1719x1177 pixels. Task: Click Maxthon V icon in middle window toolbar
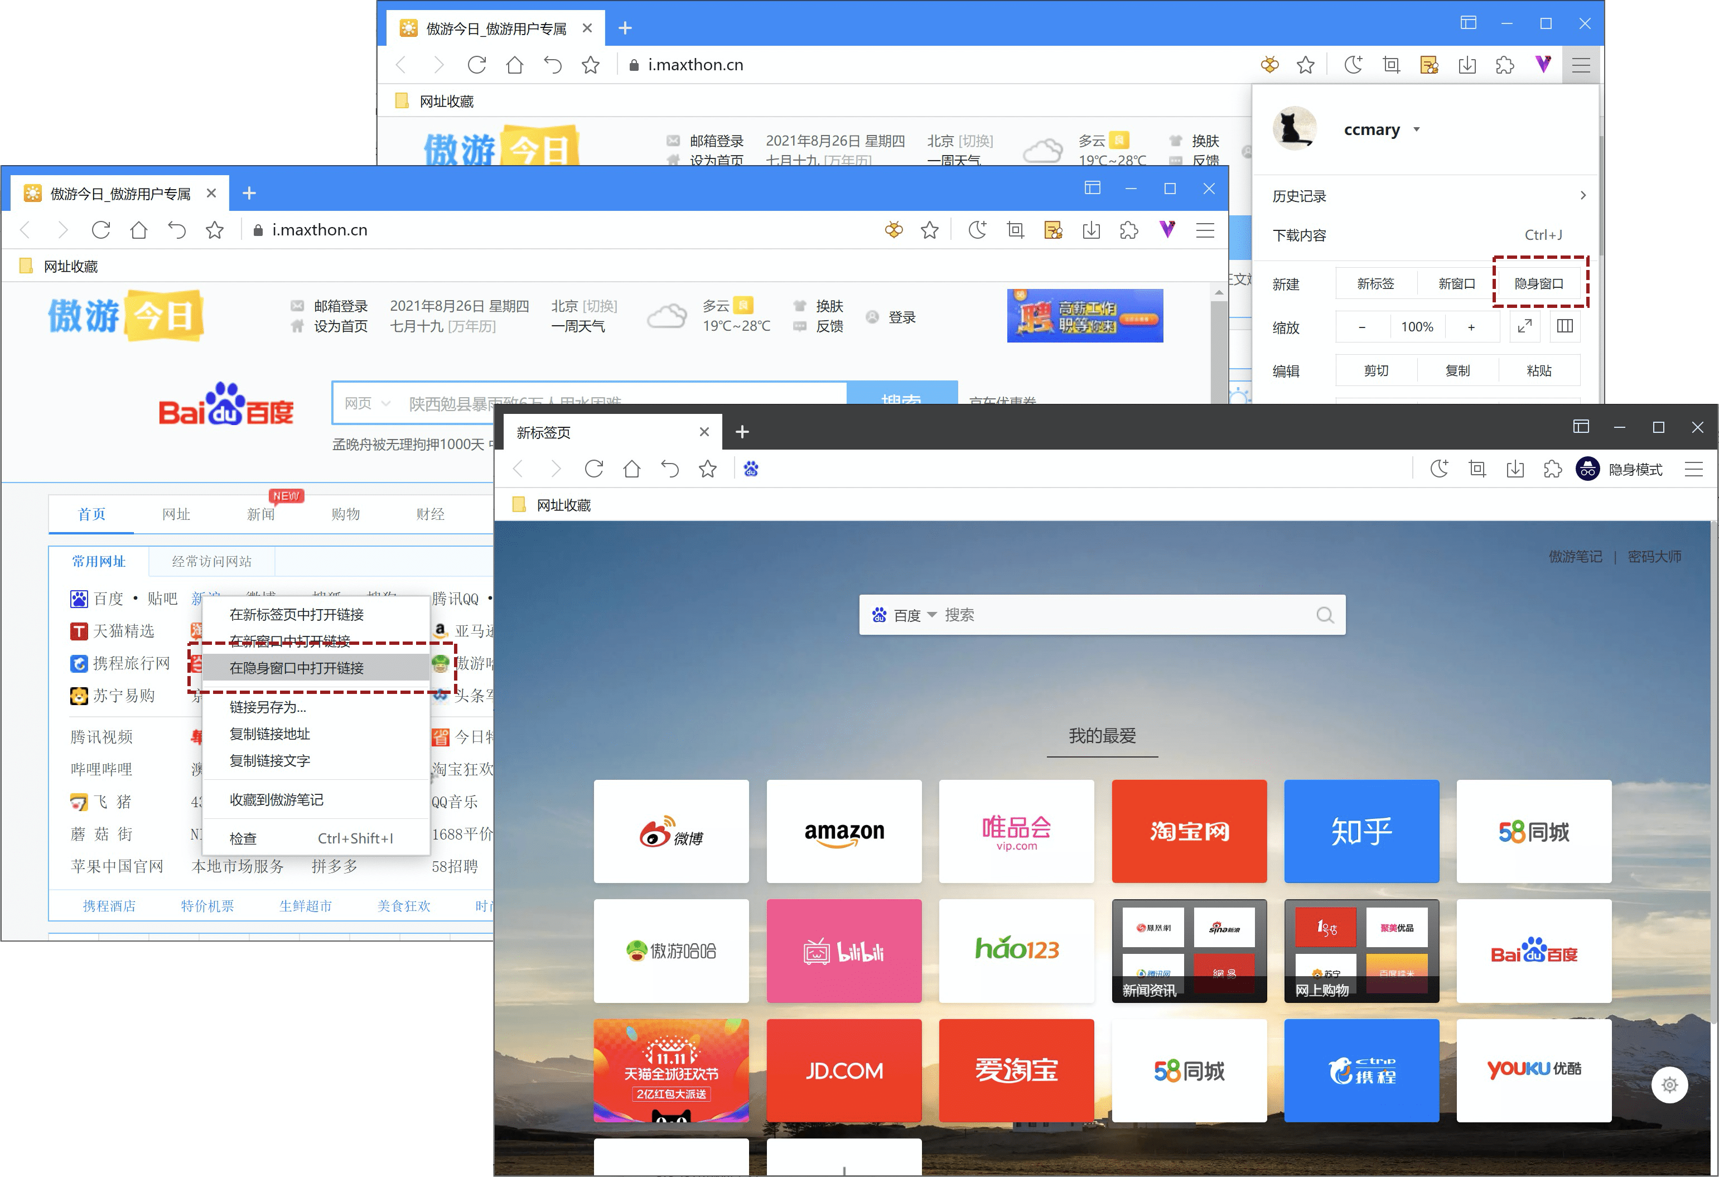point(1167,230)
